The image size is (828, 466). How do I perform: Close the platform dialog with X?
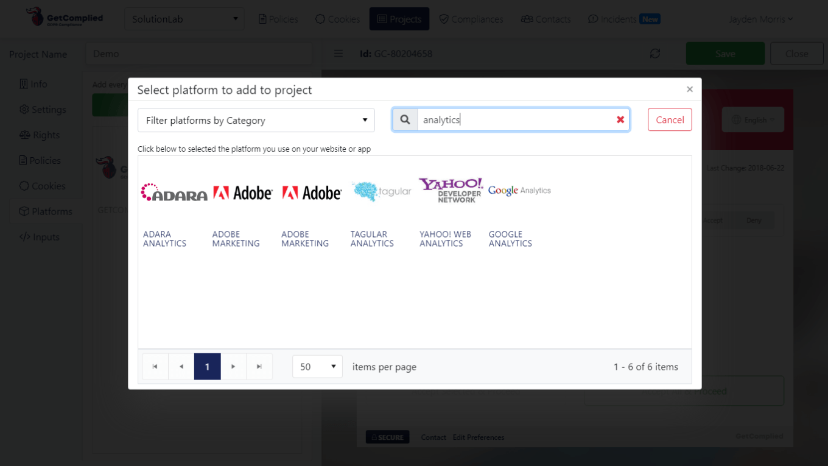tap(689, 90)
